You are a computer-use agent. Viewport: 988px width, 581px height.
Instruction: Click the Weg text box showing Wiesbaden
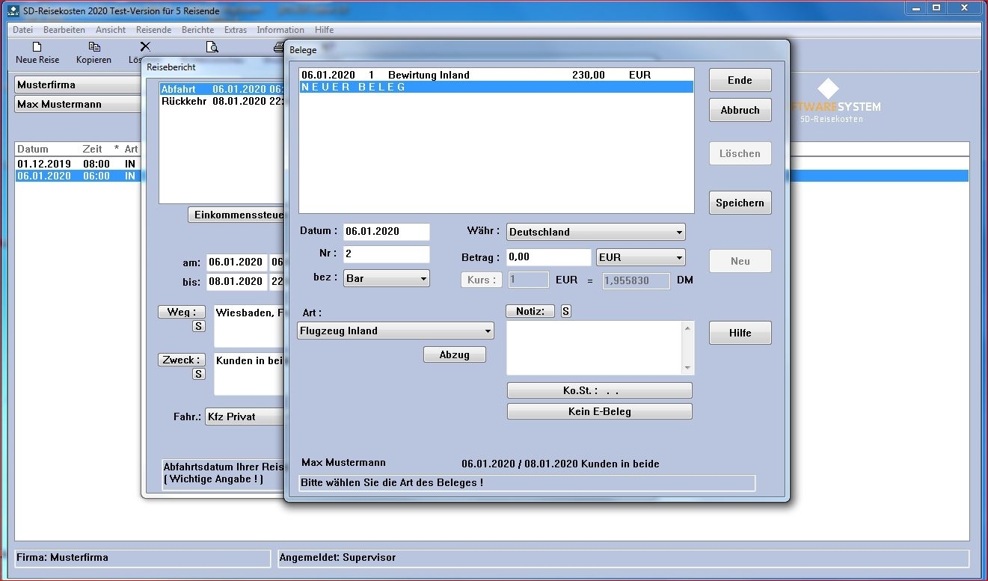(x=250, y=325)
